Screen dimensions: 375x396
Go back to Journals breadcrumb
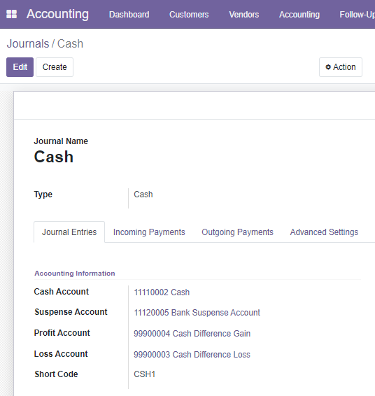click(28, 43)
